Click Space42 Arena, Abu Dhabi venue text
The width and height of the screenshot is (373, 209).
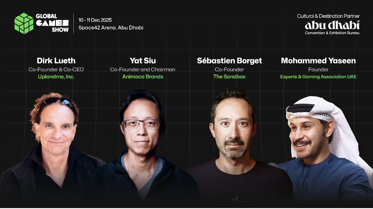(111, 28)
